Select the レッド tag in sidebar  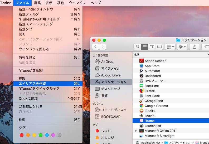111,131
